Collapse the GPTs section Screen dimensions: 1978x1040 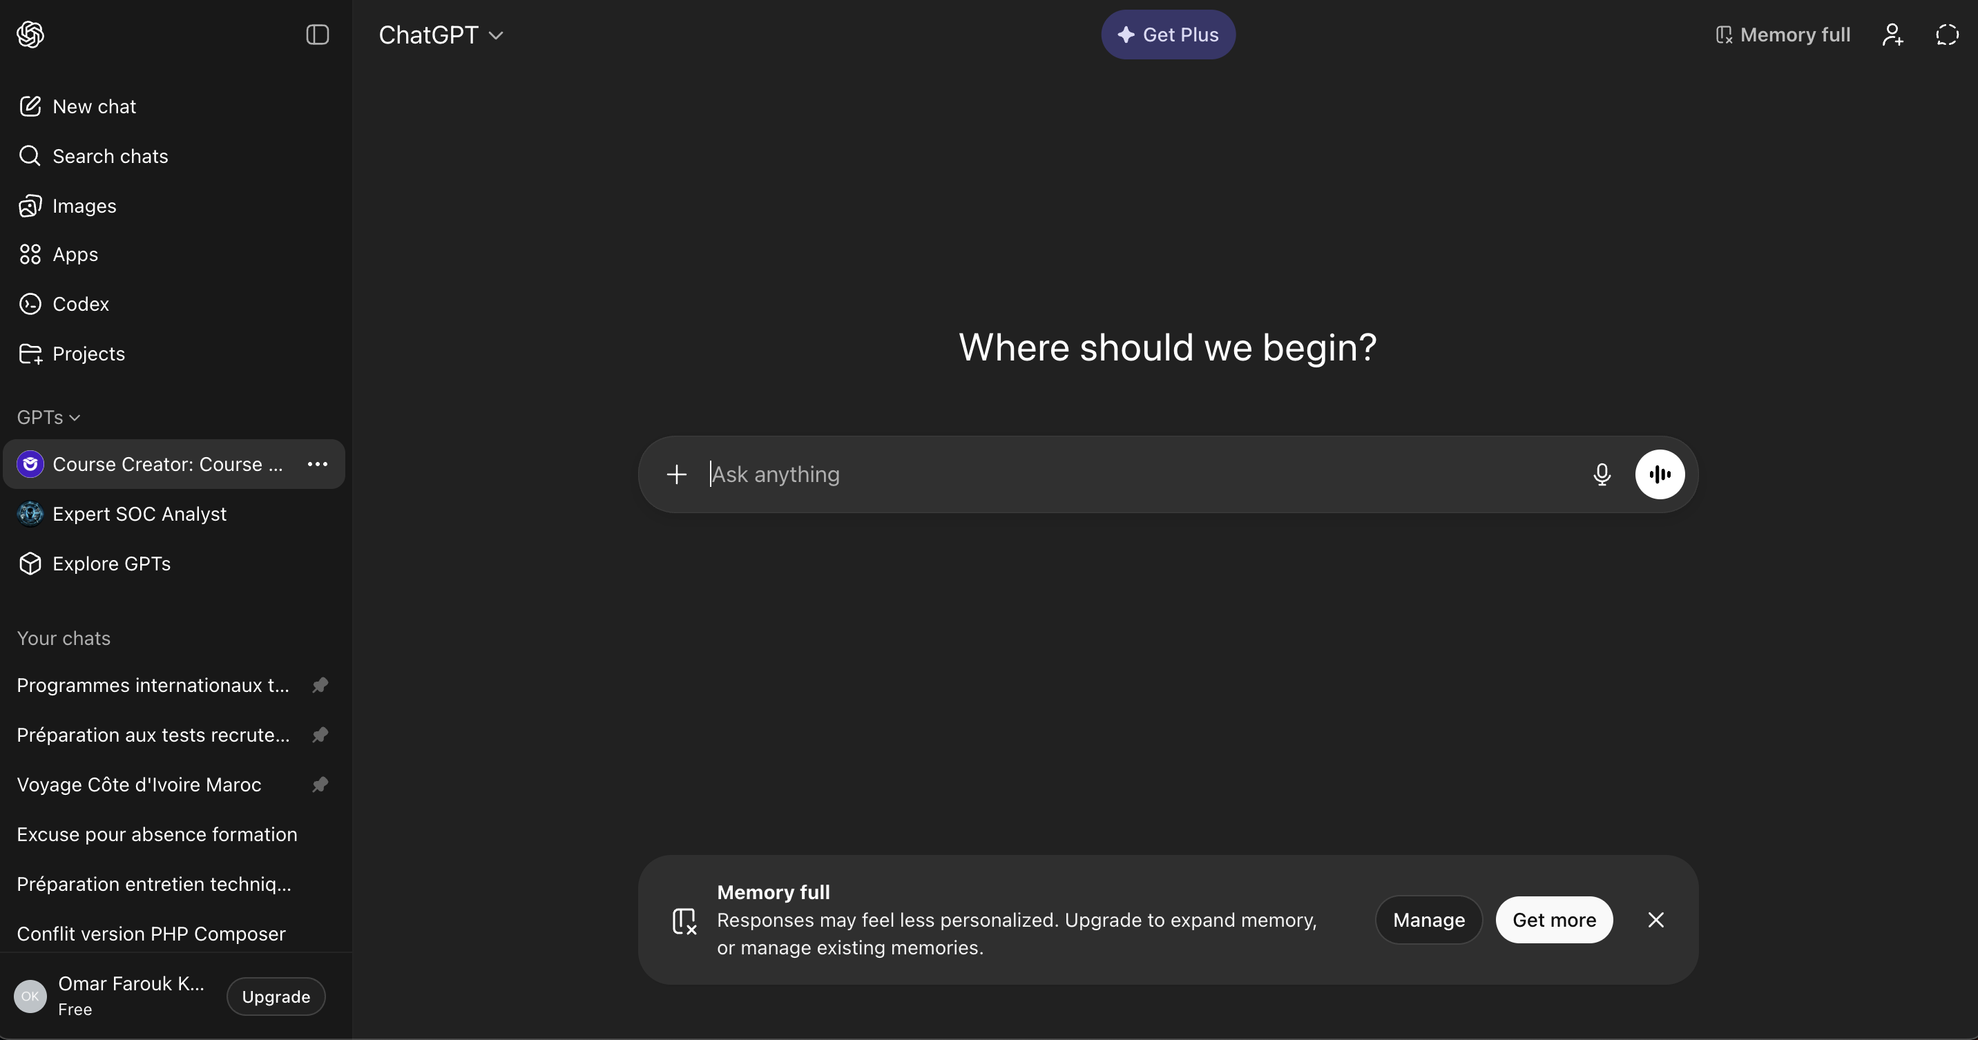pyautogui.click(x=48, y=418)
